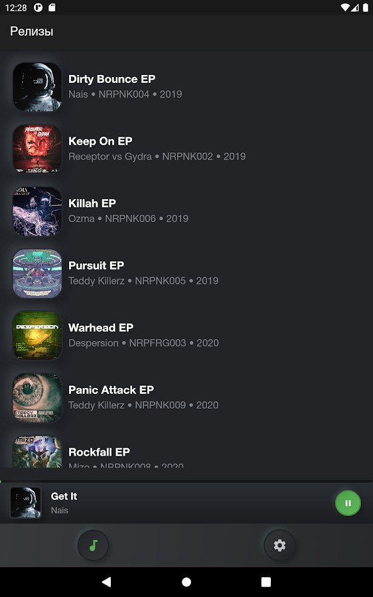Tap the Android home circle button

[x=186, y=582]
